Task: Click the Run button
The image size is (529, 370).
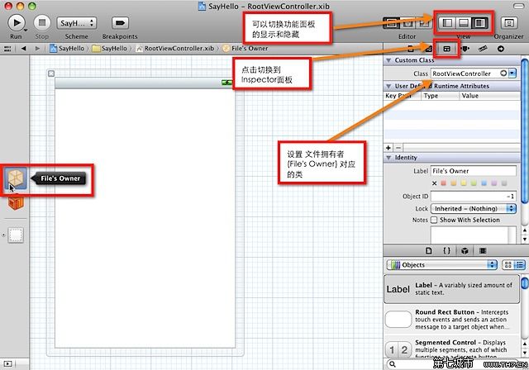Action: coord(16,22)
